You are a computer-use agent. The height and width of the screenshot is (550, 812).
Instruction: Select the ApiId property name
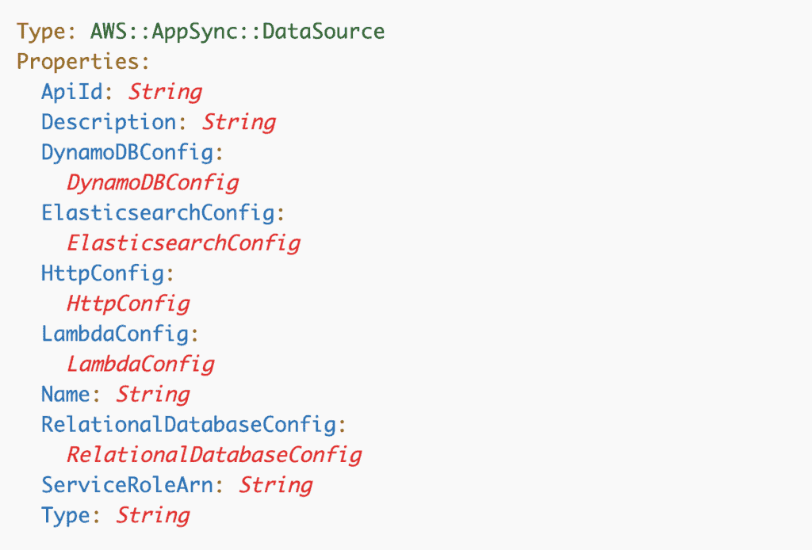tap(72, 92)
